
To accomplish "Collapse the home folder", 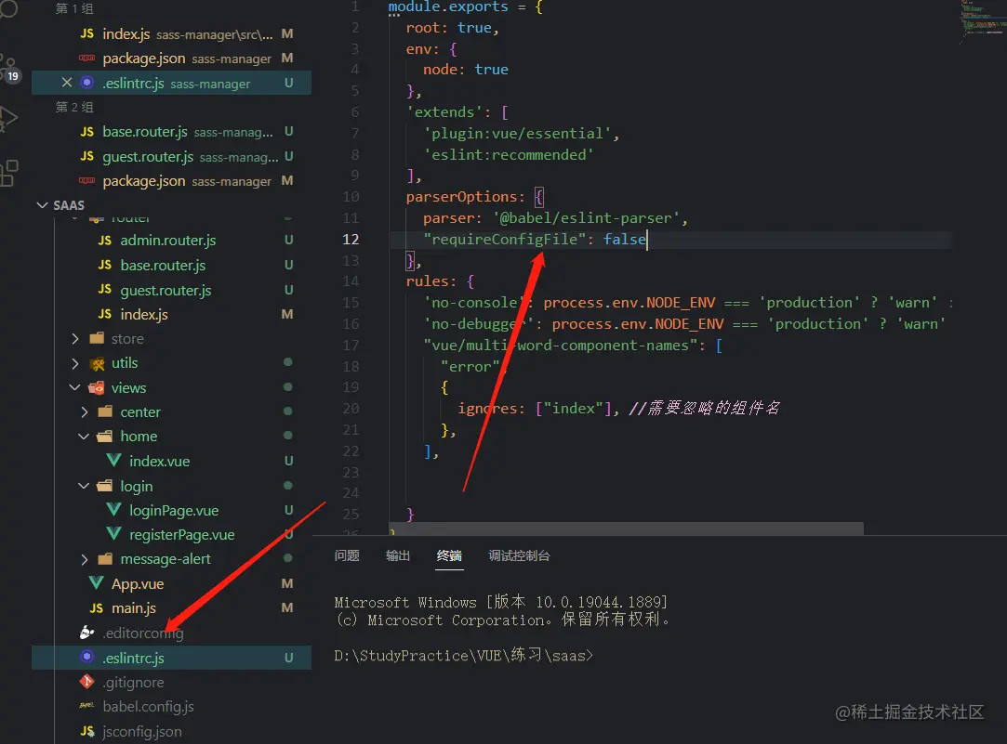I will (x=171, y=437).
